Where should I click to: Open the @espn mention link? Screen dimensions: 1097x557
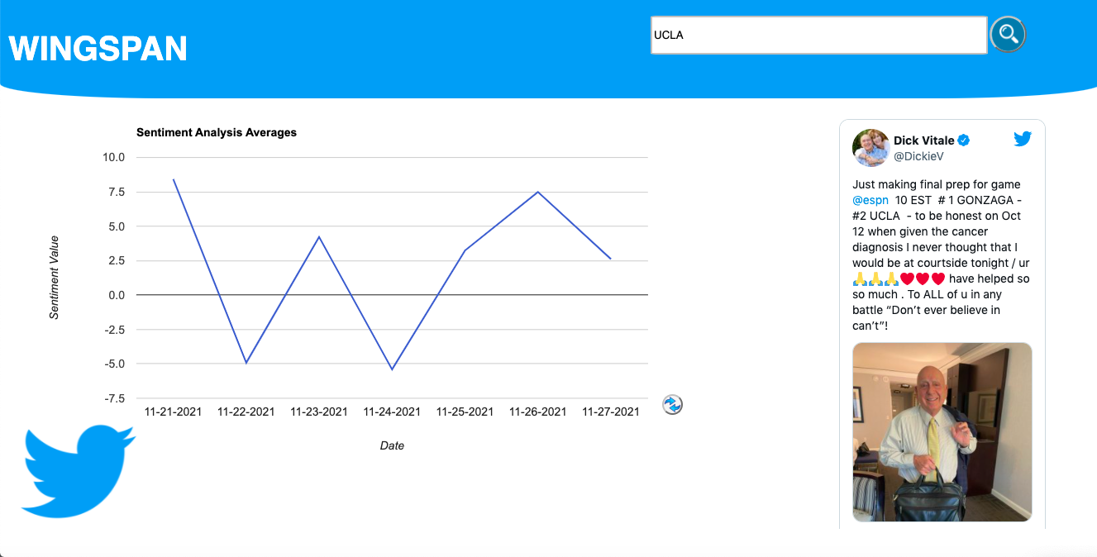point(870,200)
